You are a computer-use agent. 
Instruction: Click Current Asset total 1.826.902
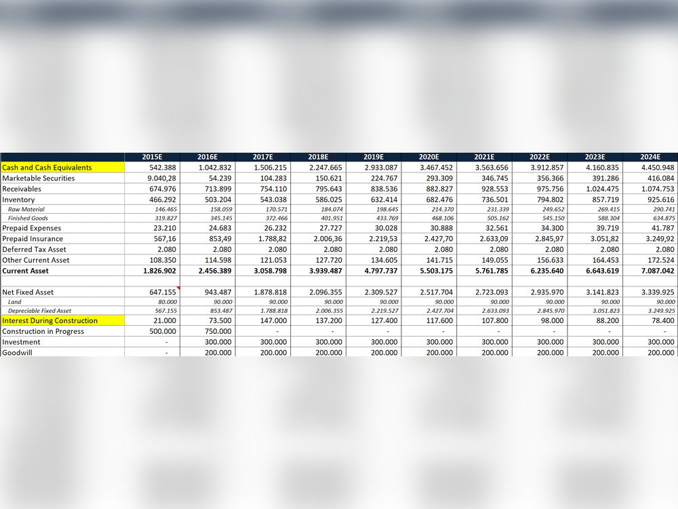159,271
